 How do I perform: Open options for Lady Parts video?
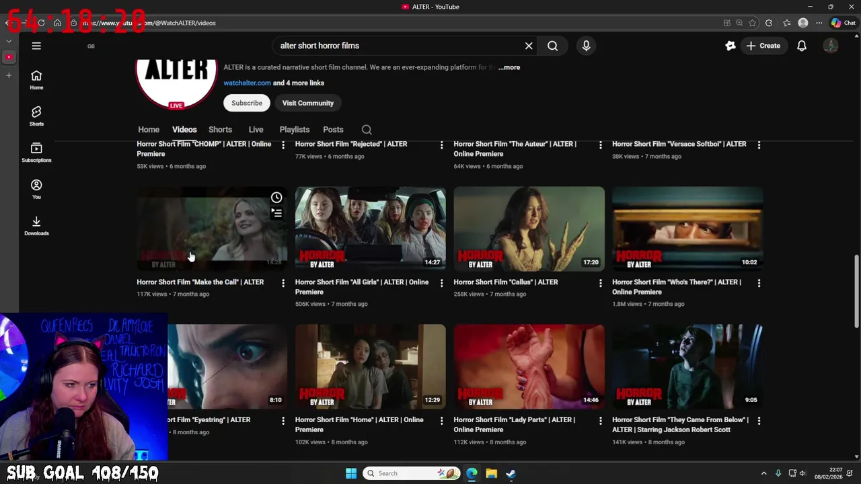[x=601, y=421]
